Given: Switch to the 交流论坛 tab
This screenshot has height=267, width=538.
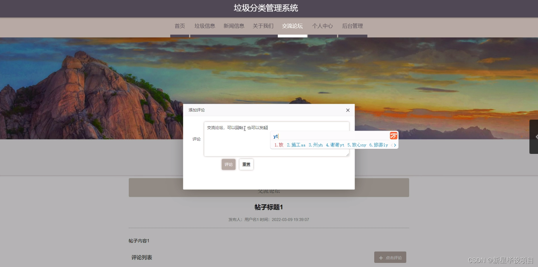Looking at the screenshot, I should 292,26.
